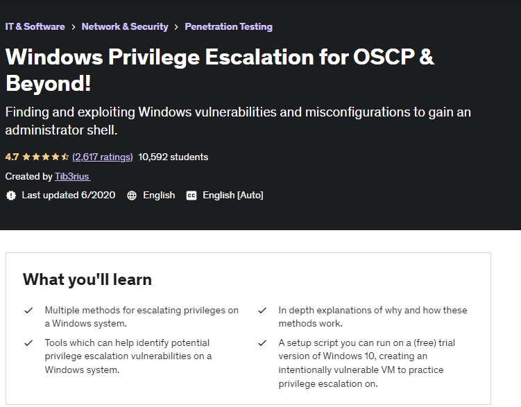Image resolution: width=521 pixels, height=407 pixels.
Task: Click the globe language icon
Action: pos(132,196)
